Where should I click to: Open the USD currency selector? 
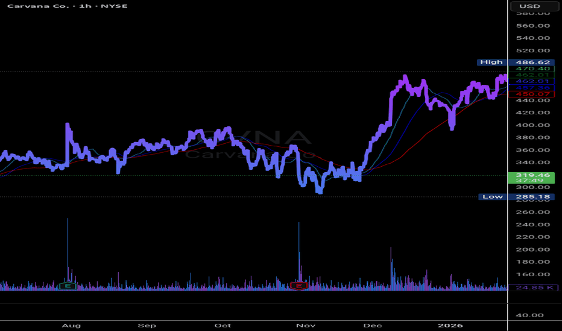coord(534,7)
